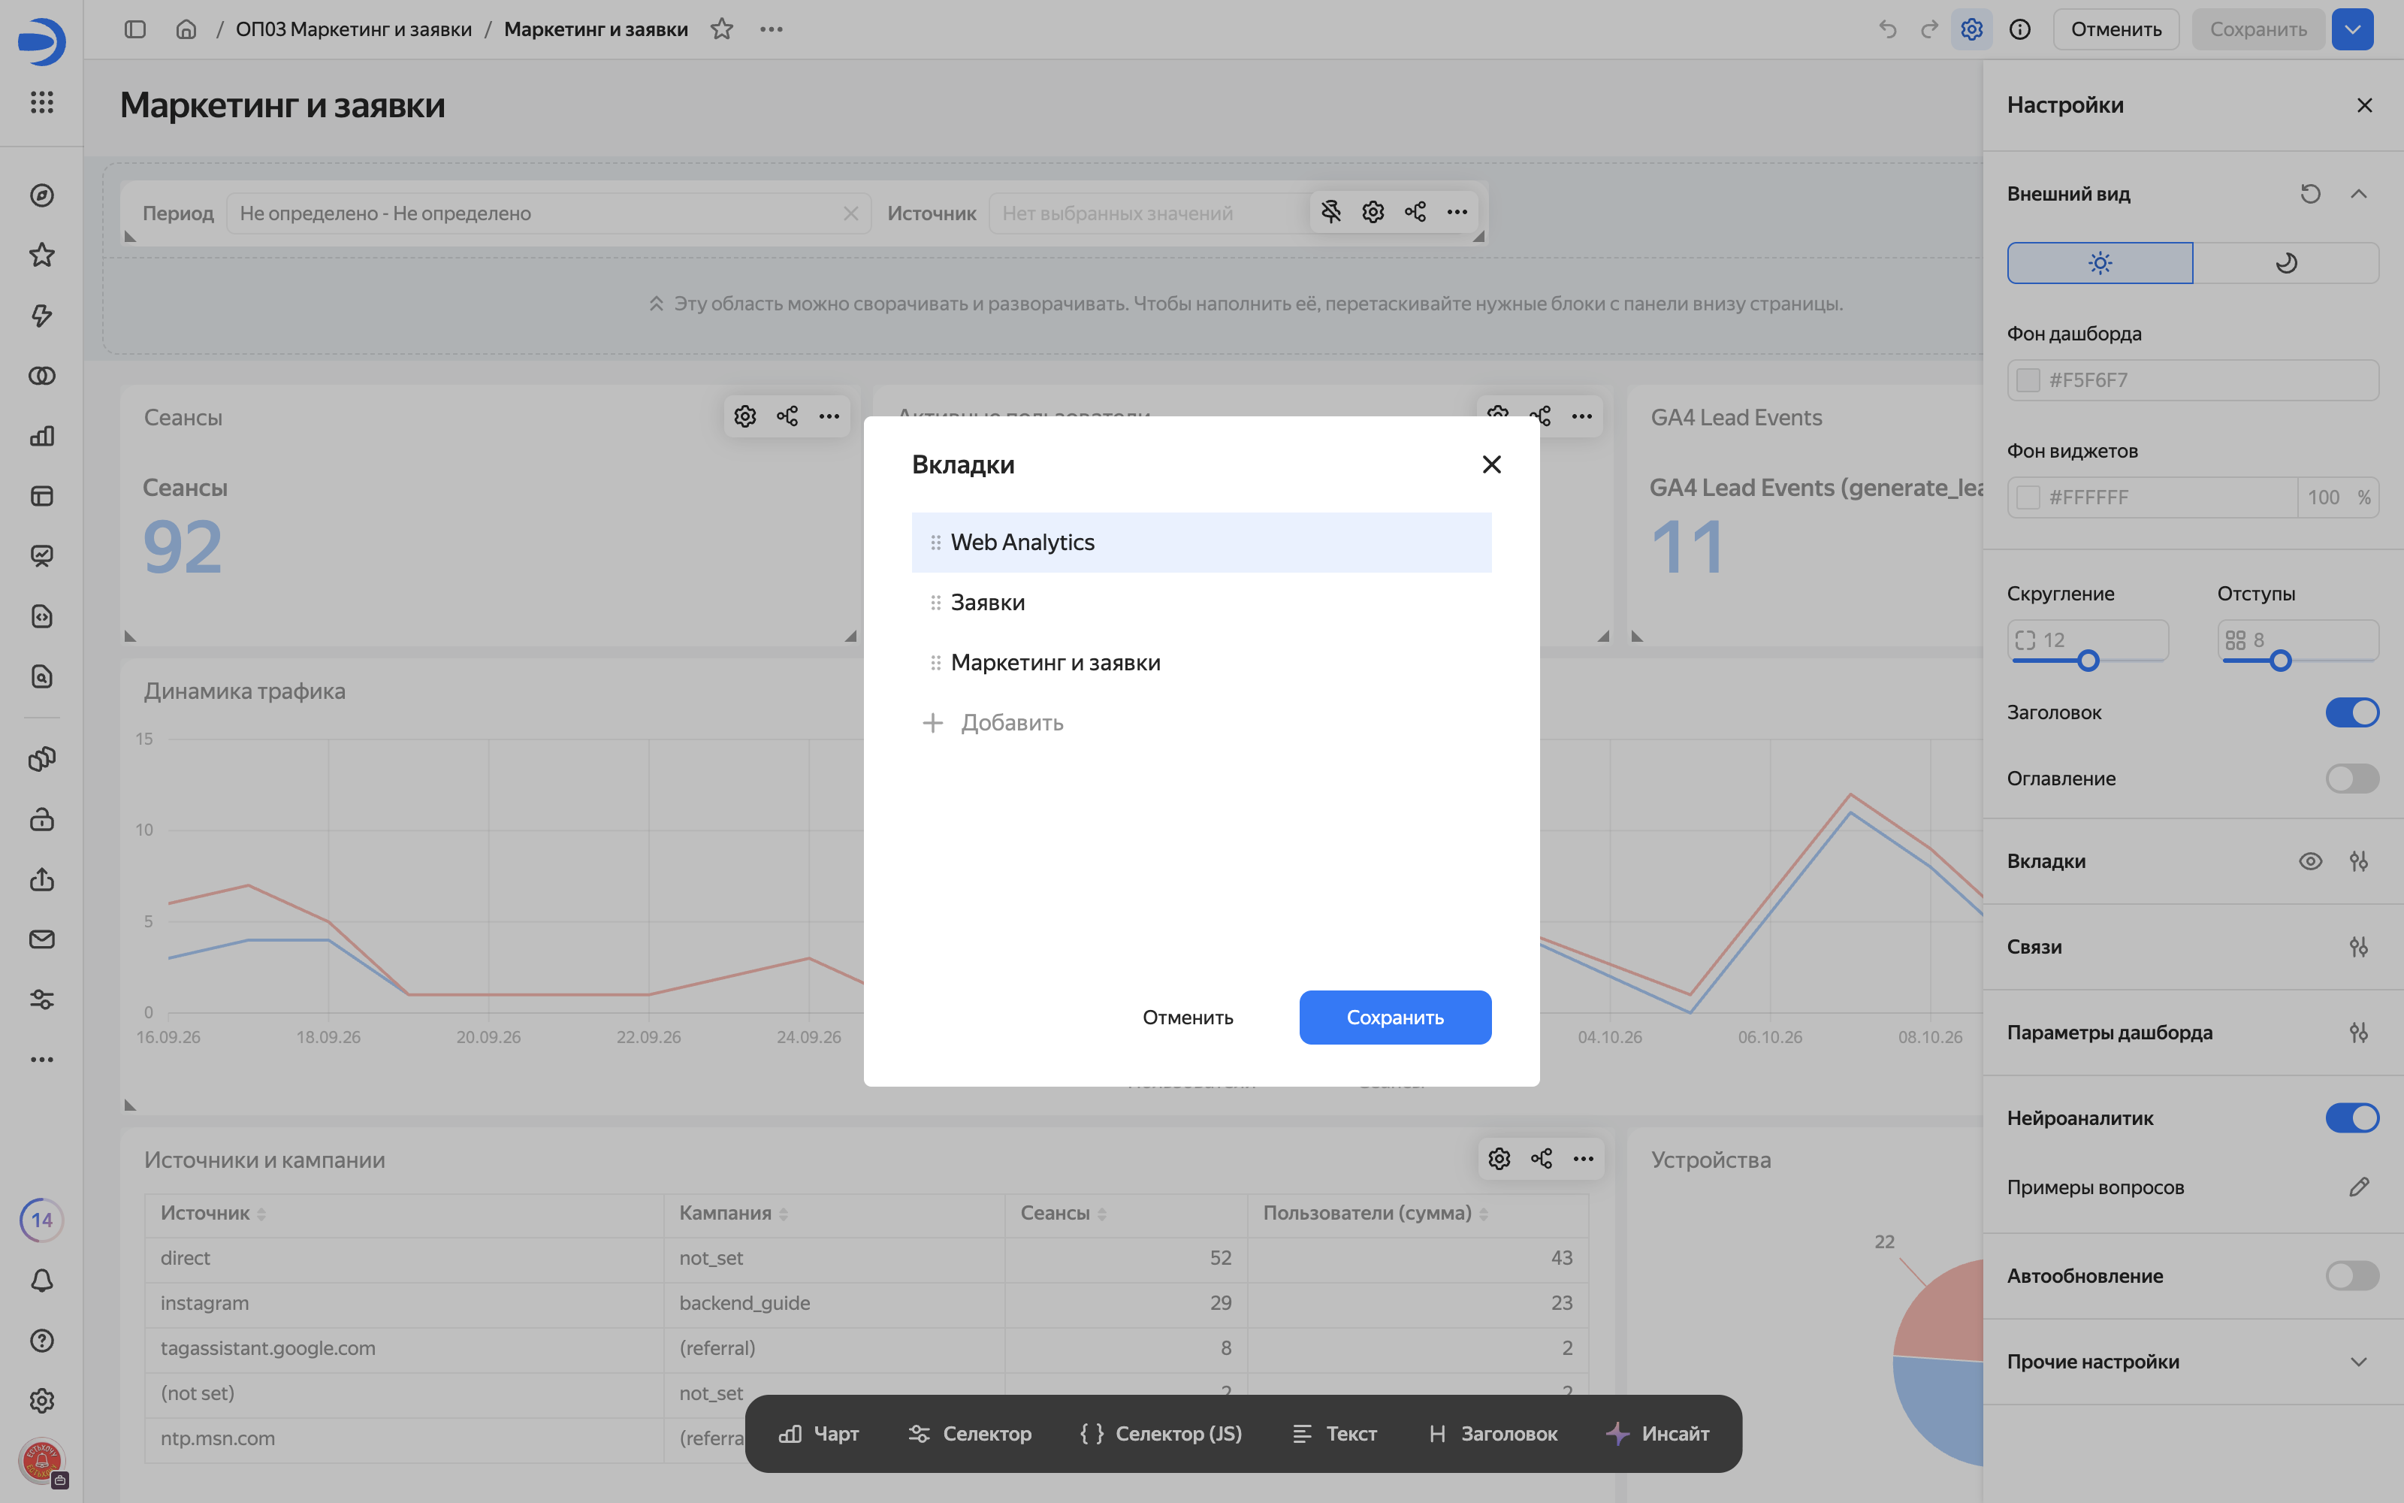Select the Web Analytics tab row

[1201, 543]
